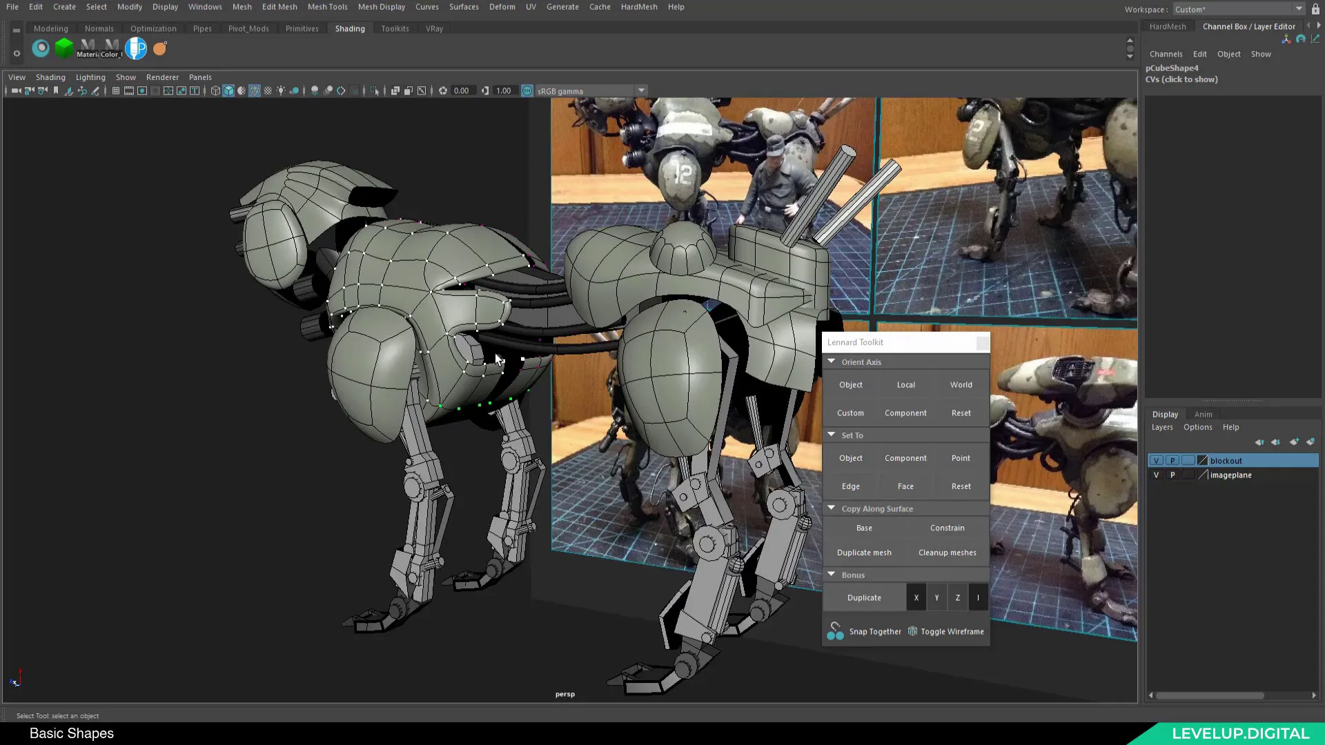Click the Modeling workspace tab
1325x745 pixels.
(x=51, y=28)
